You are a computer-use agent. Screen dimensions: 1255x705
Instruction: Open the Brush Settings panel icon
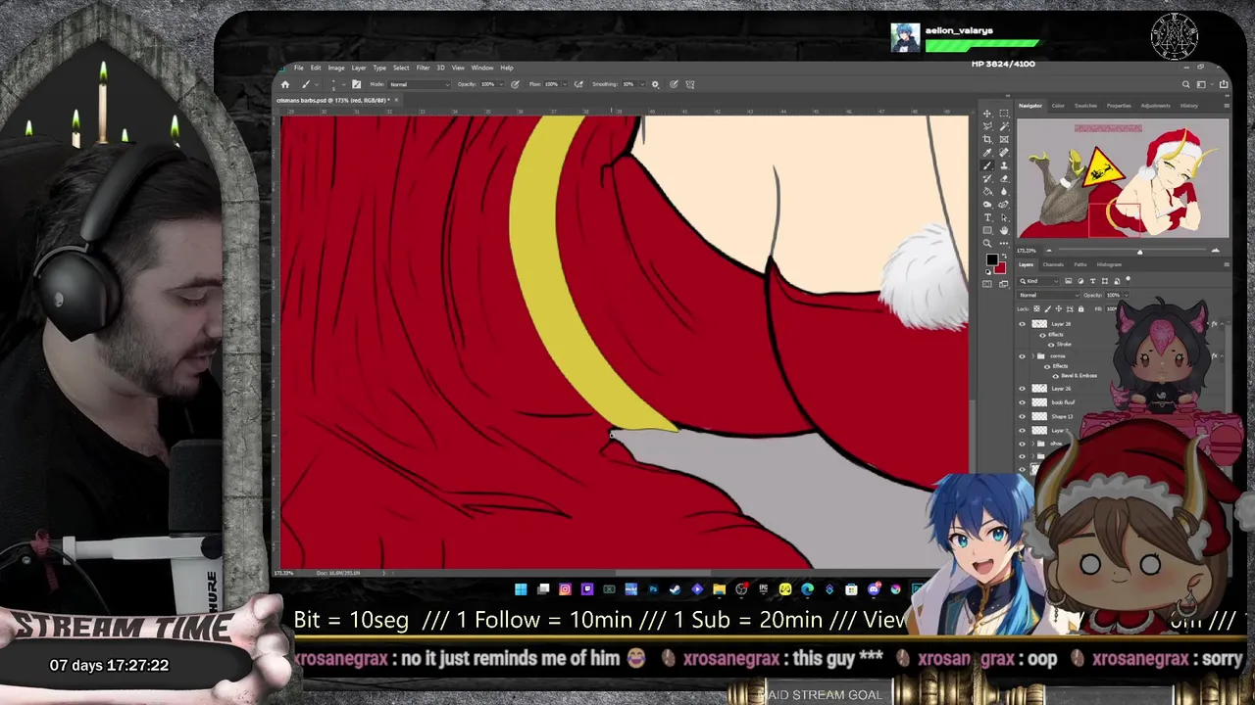pyautogui.click(x=357, y=84)
